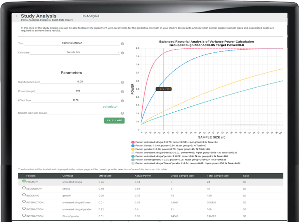View help for Sample Size (per group)
The image size is (299, 222).
122,113
